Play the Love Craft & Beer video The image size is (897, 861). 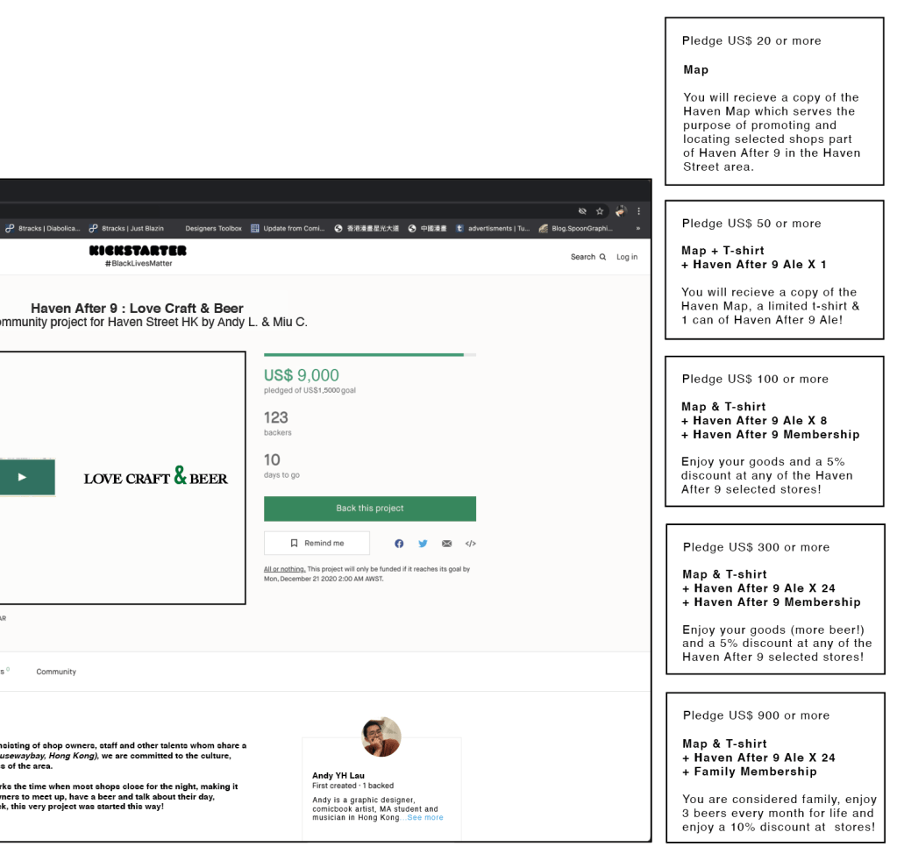tap(23, 477)
